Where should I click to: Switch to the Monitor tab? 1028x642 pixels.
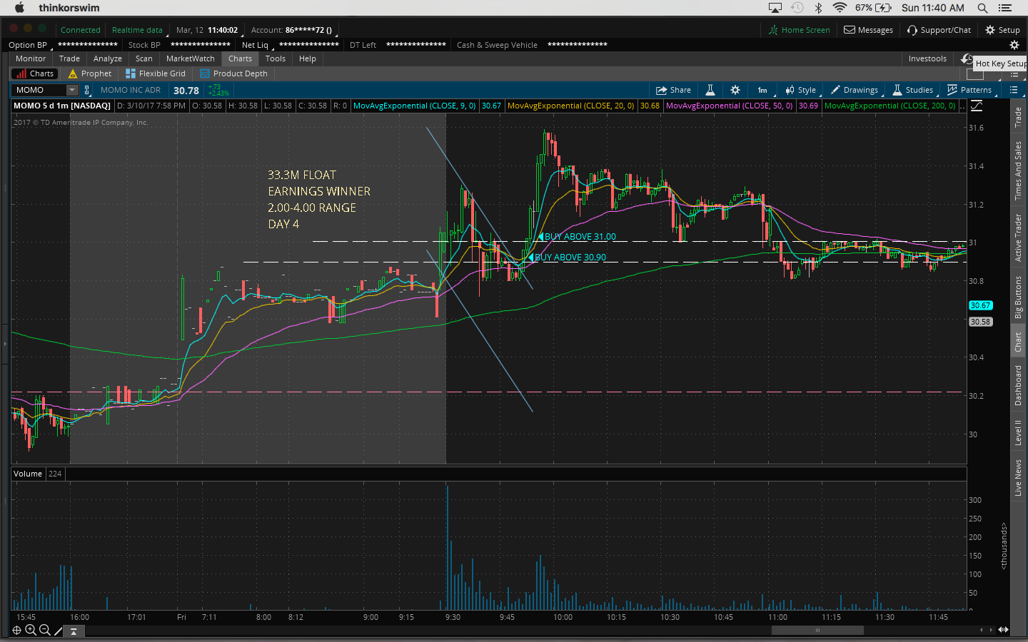coord(31,58)
